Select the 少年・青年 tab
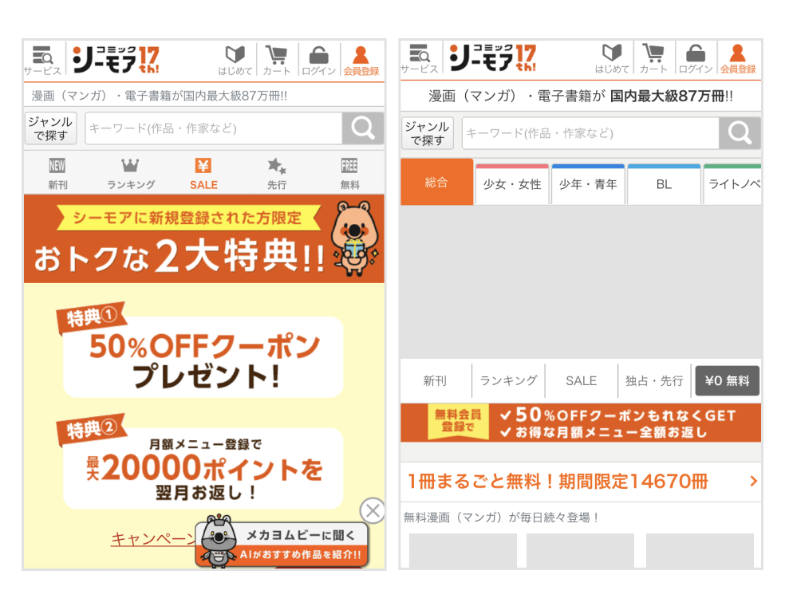 point(588,184)
